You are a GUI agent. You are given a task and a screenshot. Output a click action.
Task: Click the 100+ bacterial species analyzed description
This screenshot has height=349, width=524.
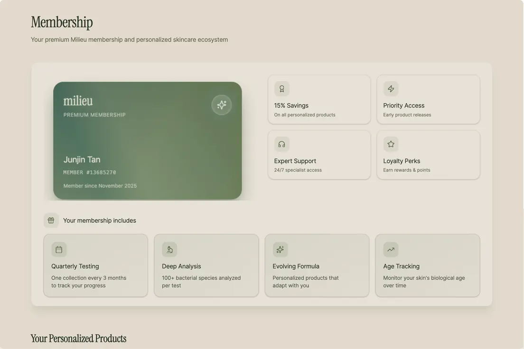point(201,282)
